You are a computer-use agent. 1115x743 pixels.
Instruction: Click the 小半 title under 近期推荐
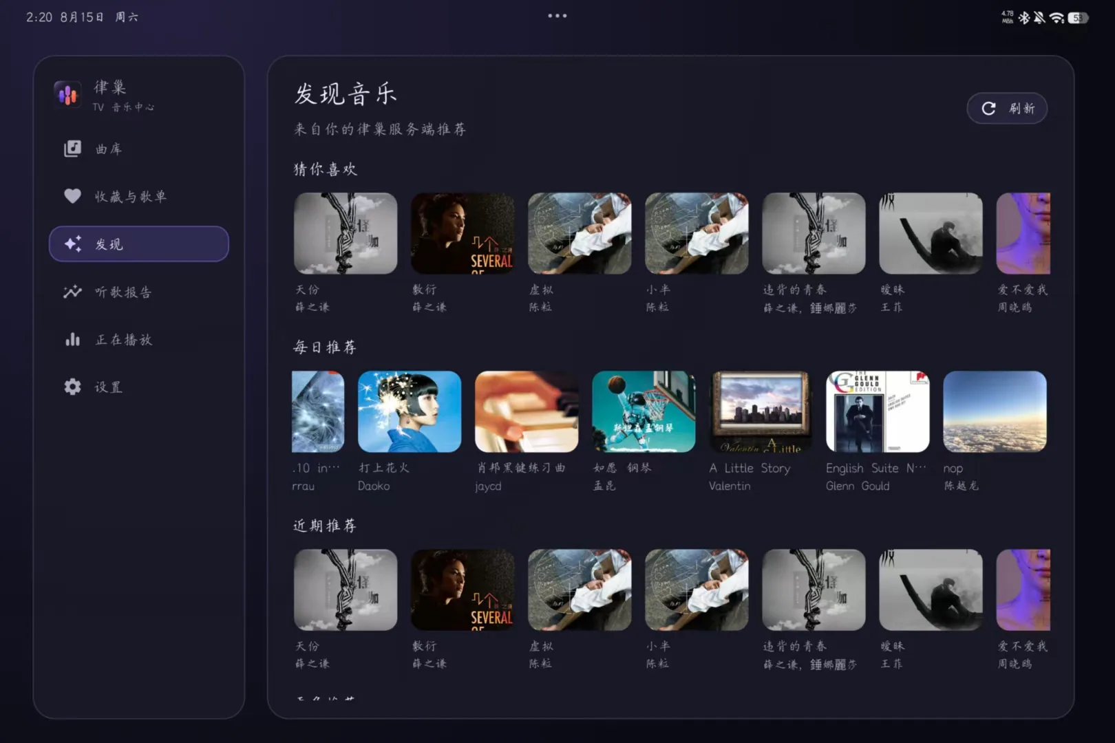coord(658,646)
